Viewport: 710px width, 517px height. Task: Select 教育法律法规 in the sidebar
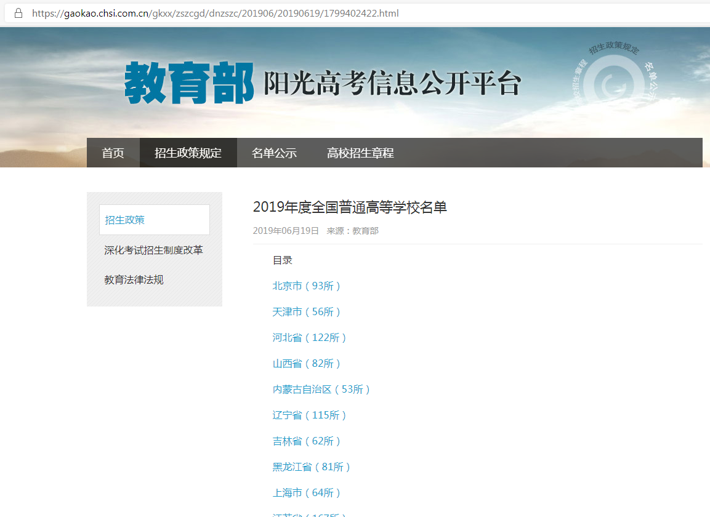click(134, 280)
